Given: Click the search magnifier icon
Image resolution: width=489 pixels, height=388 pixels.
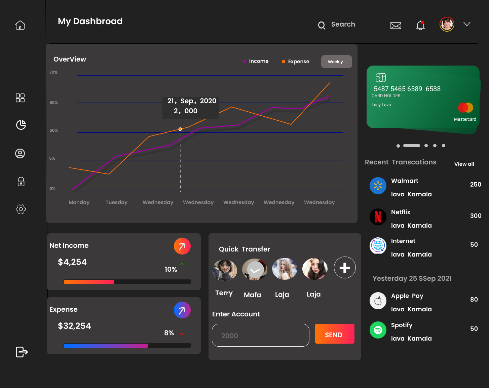Looking at the screenshot, I should [x=322, y=26].
